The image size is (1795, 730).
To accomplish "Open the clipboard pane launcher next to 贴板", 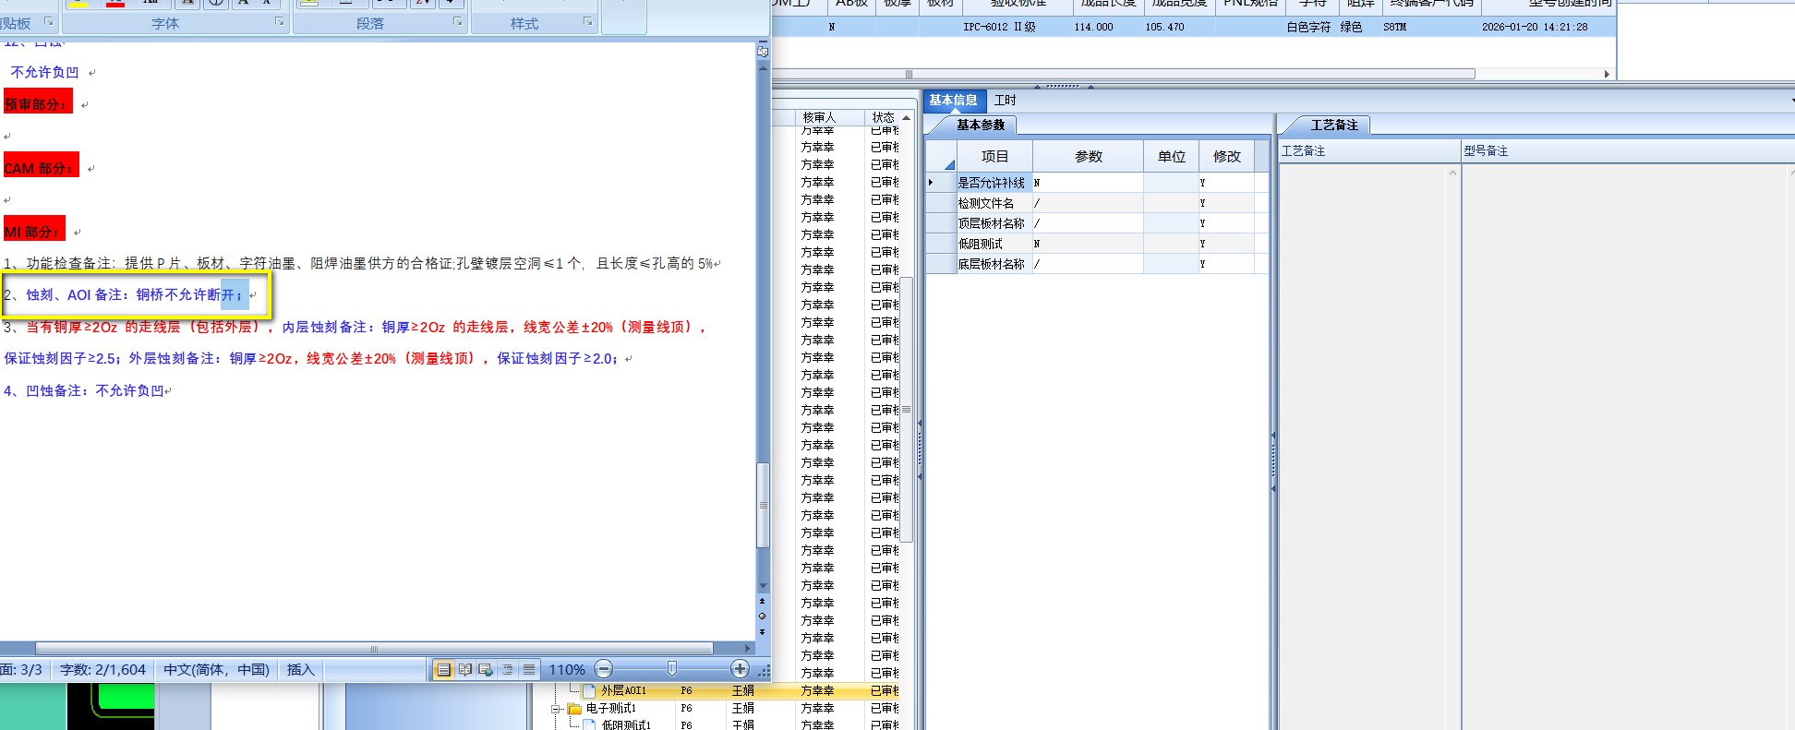I will click(49, 21).
